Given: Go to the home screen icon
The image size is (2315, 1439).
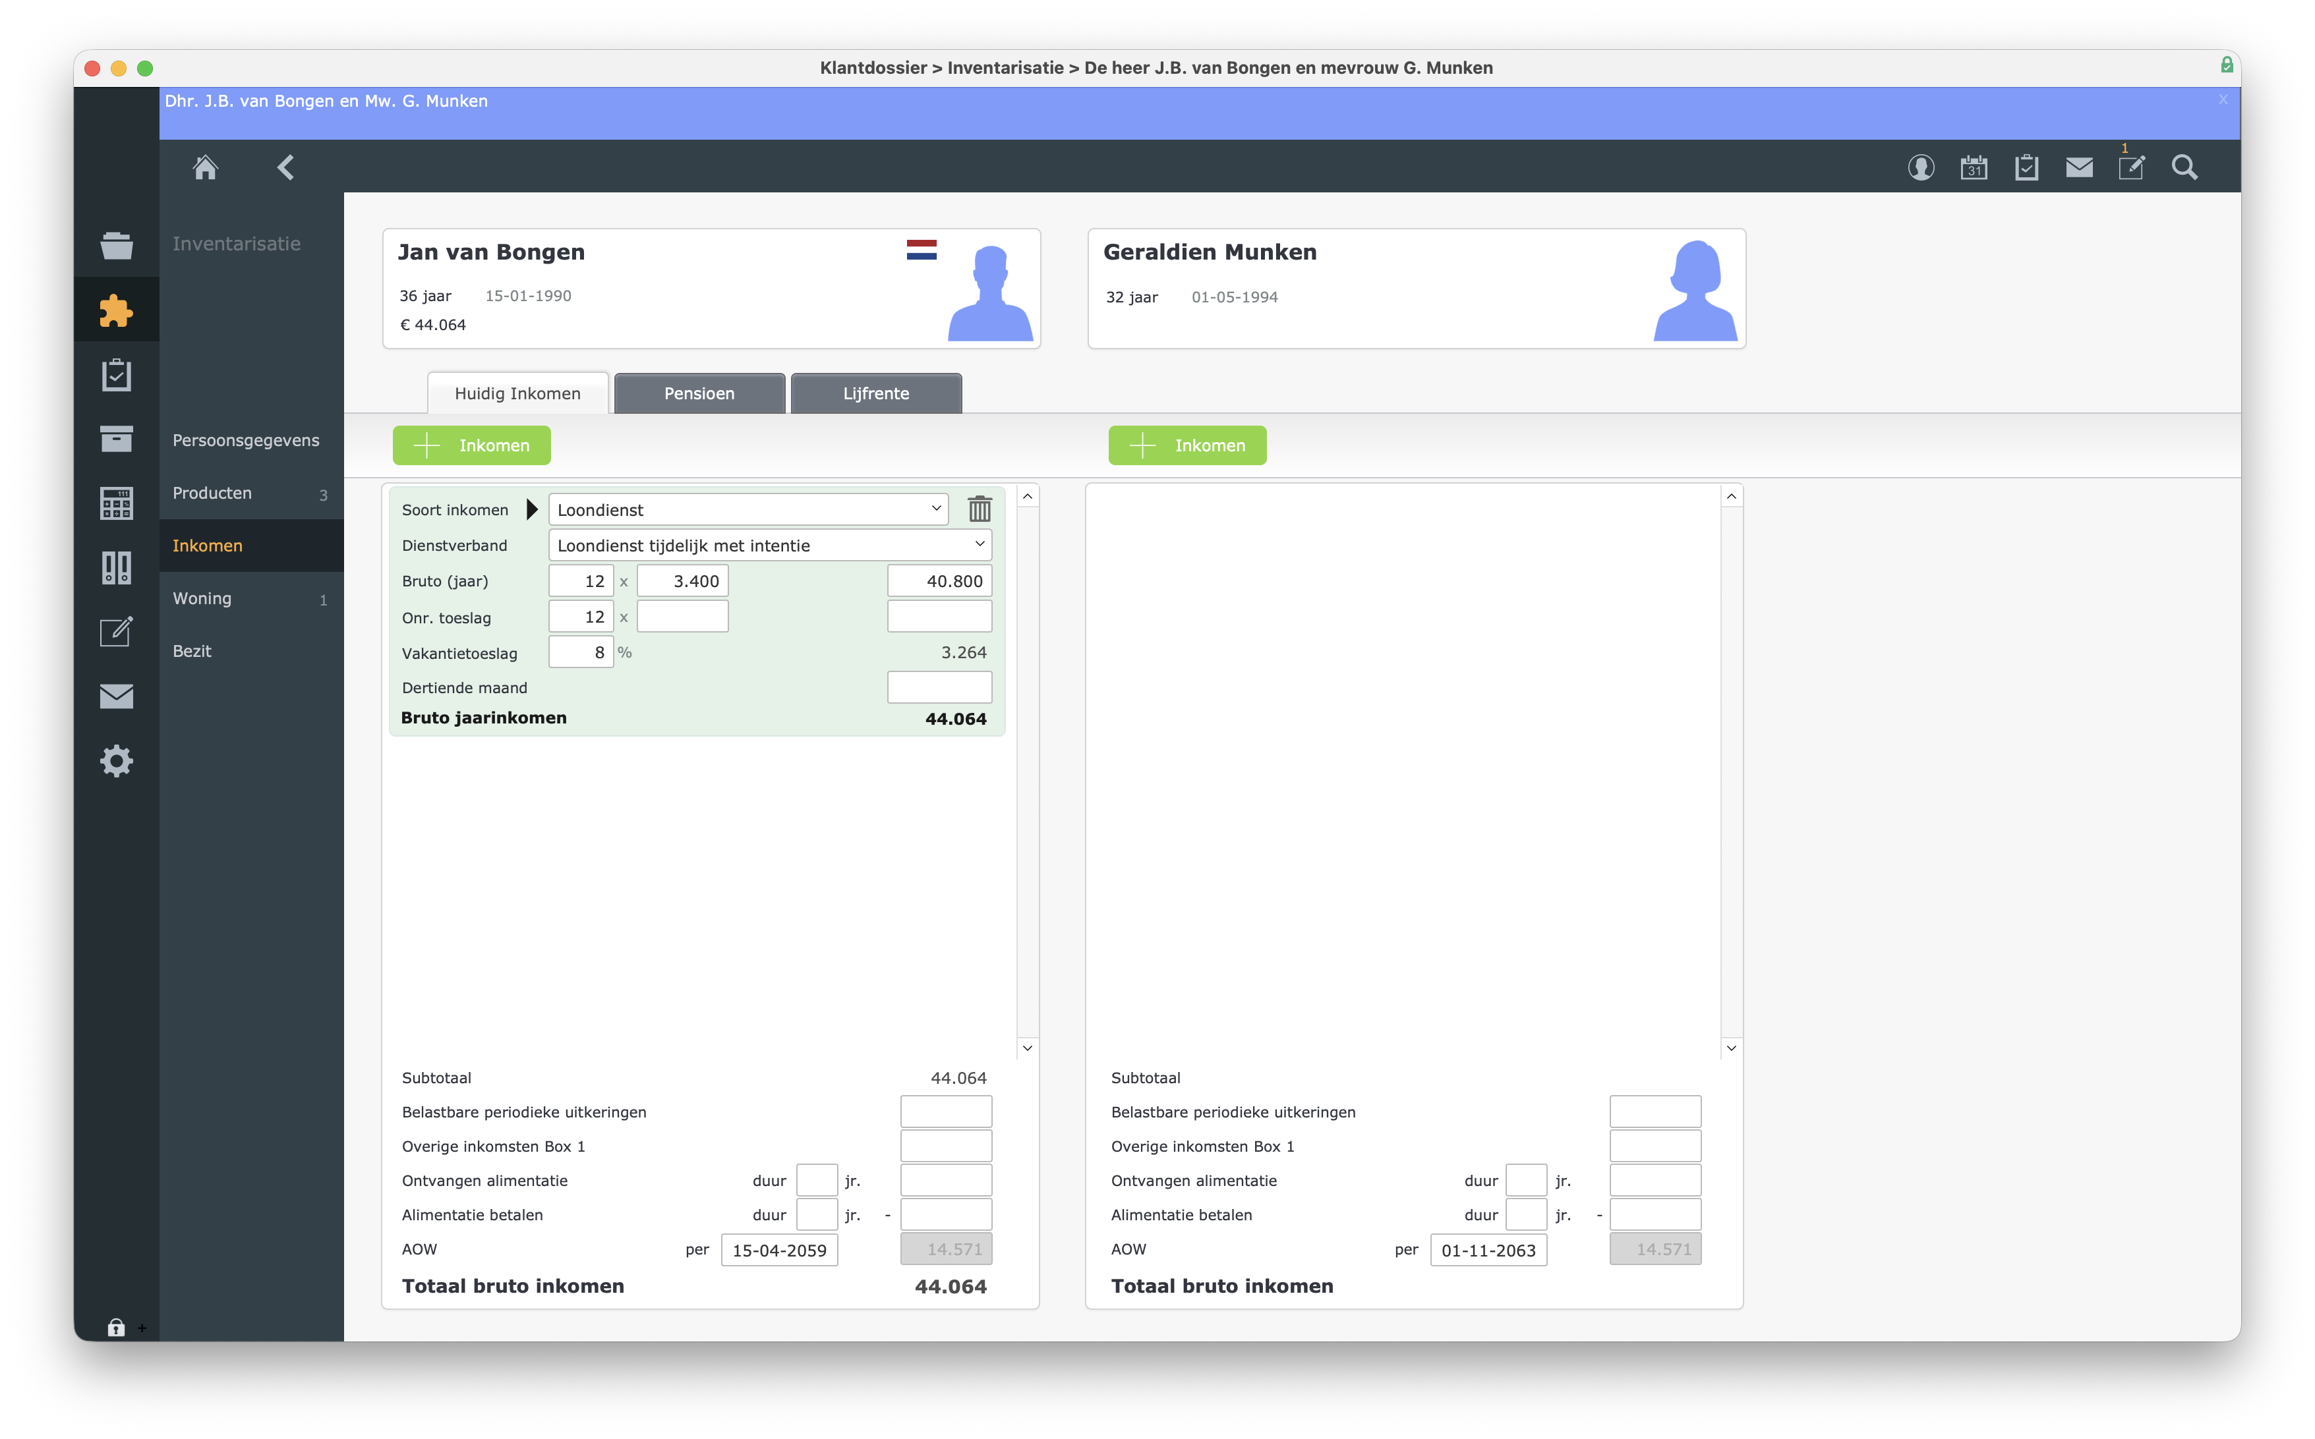Looking at the screenshot, I should [206, 167].
